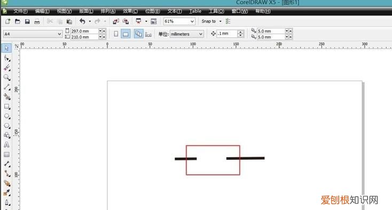
Task: Increase nudge distance .1 mm stepper
Action: click(240, 32)
